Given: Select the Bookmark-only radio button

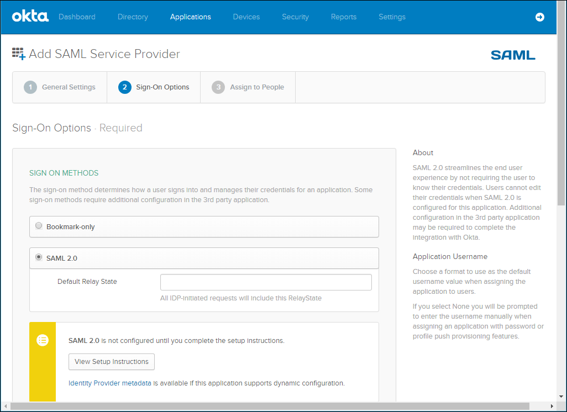Looking at the screenshot, I should 39,226.
